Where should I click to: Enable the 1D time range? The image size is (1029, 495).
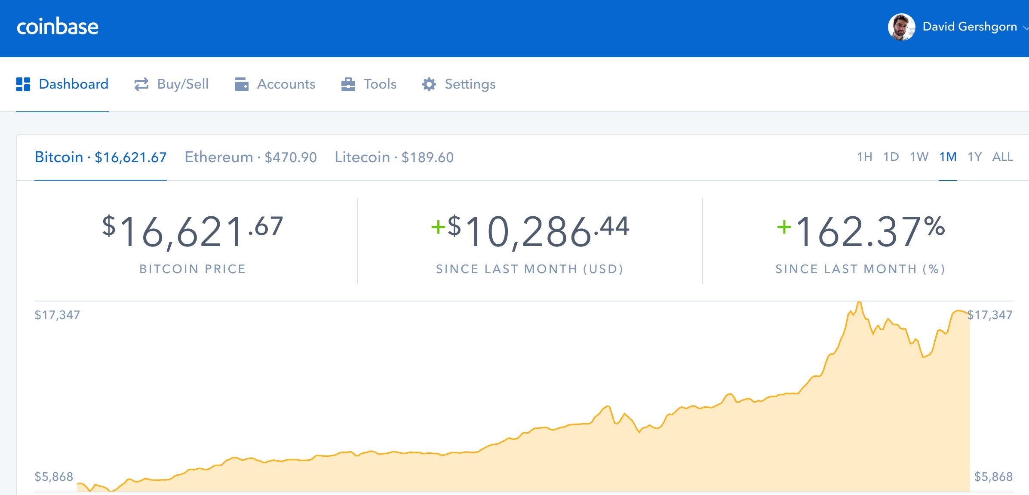tap(892, 157)
